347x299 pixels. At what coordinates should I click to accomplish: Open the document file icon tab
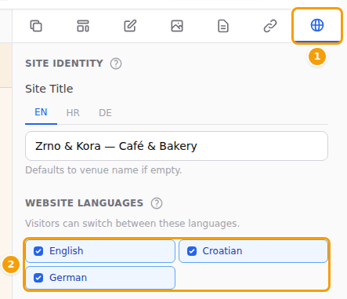tap(223, 26)
